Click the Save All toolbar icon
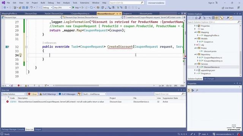This screenshot has height=136, width=243. [27, 8]
